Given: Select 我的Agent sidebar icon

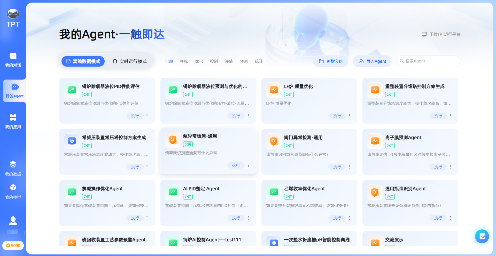Looking at the screenshot, I should click(14, 91).
